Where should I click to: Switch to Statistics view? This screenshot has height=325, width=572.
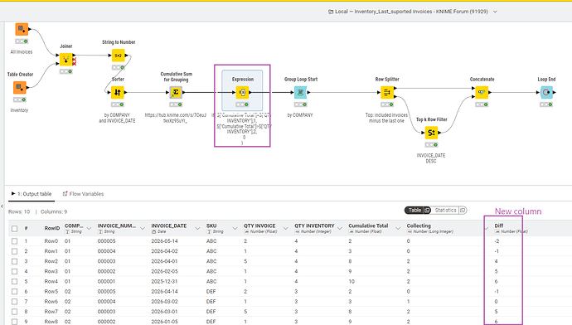[x=449, y=211]
